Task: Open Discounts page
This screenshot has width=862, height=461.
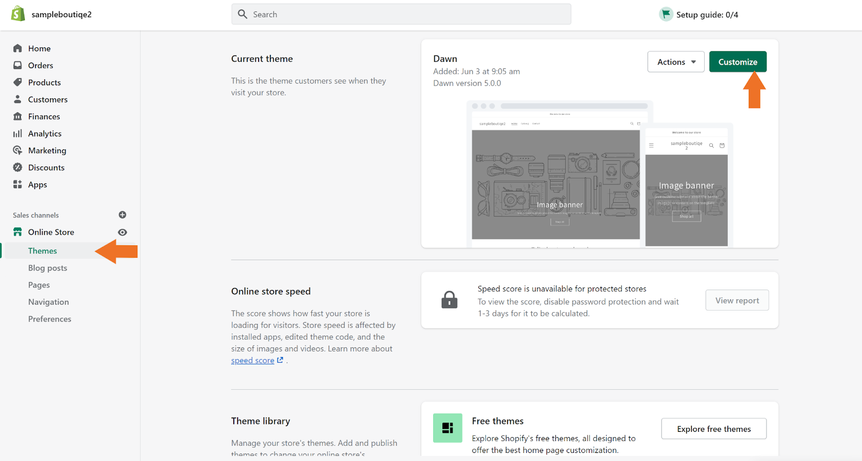Action: point(46,168)
